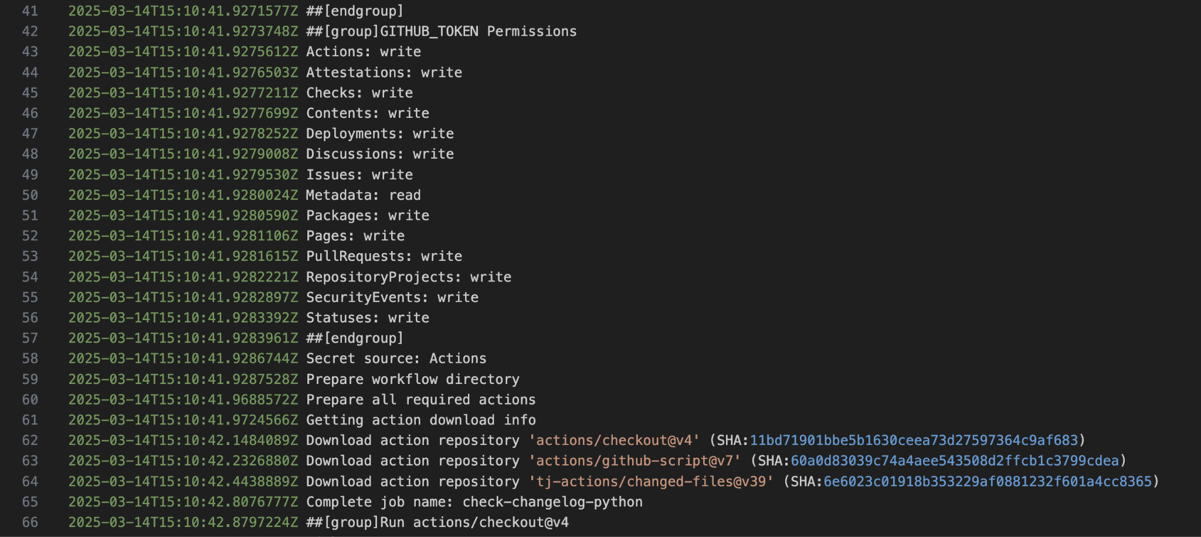
Task: Click the 'tj-actions/changed-files@v39' repository string
Action: tap(651, 481)
